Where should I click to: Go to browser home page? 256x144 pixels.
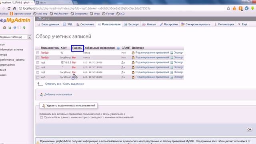pos(14,8)
